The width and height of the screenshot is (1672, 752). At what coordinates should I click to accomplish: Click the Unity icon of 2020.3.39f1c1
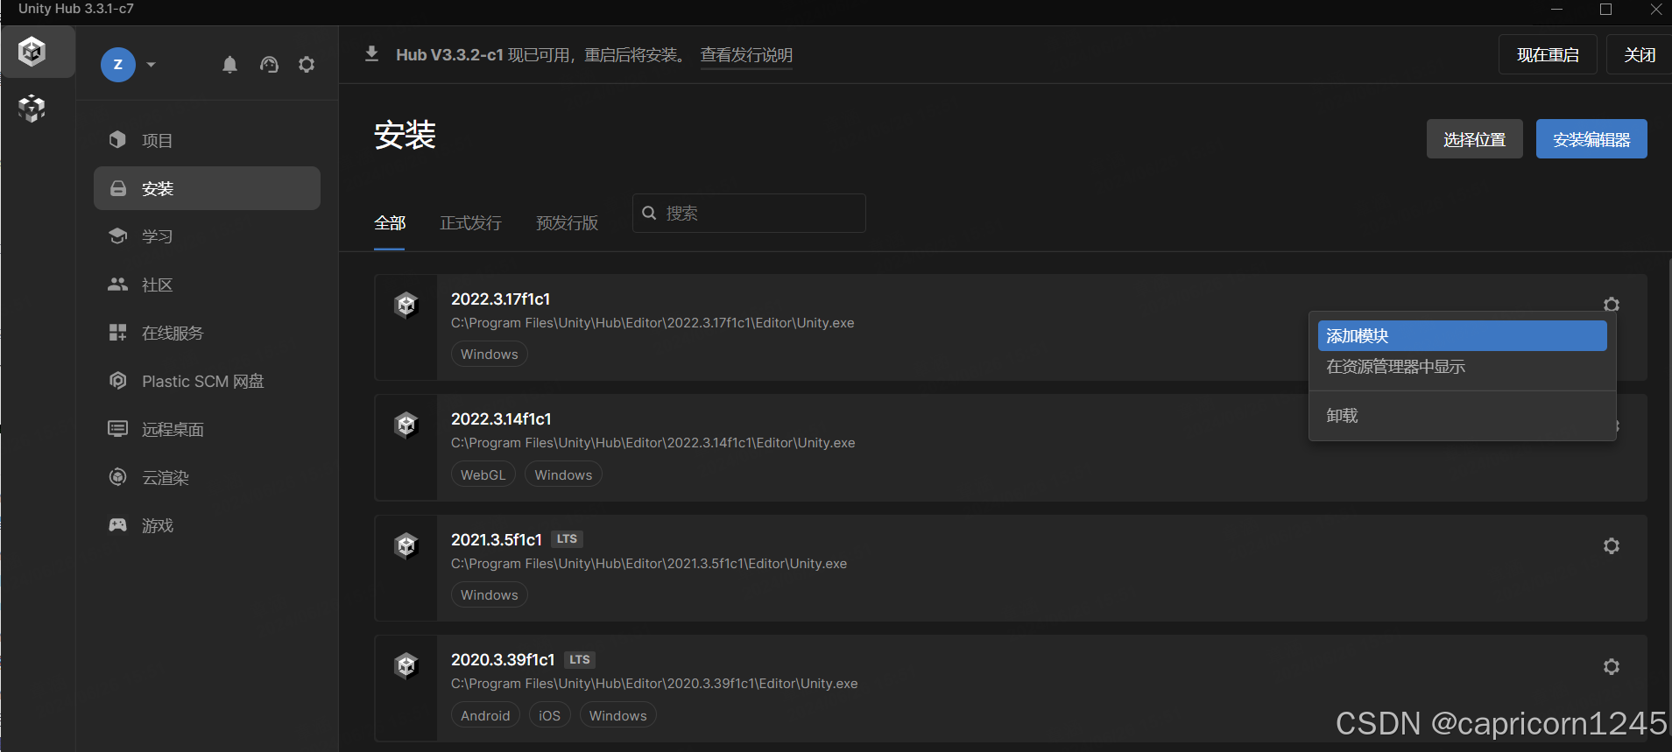click(x=406, y=666)
